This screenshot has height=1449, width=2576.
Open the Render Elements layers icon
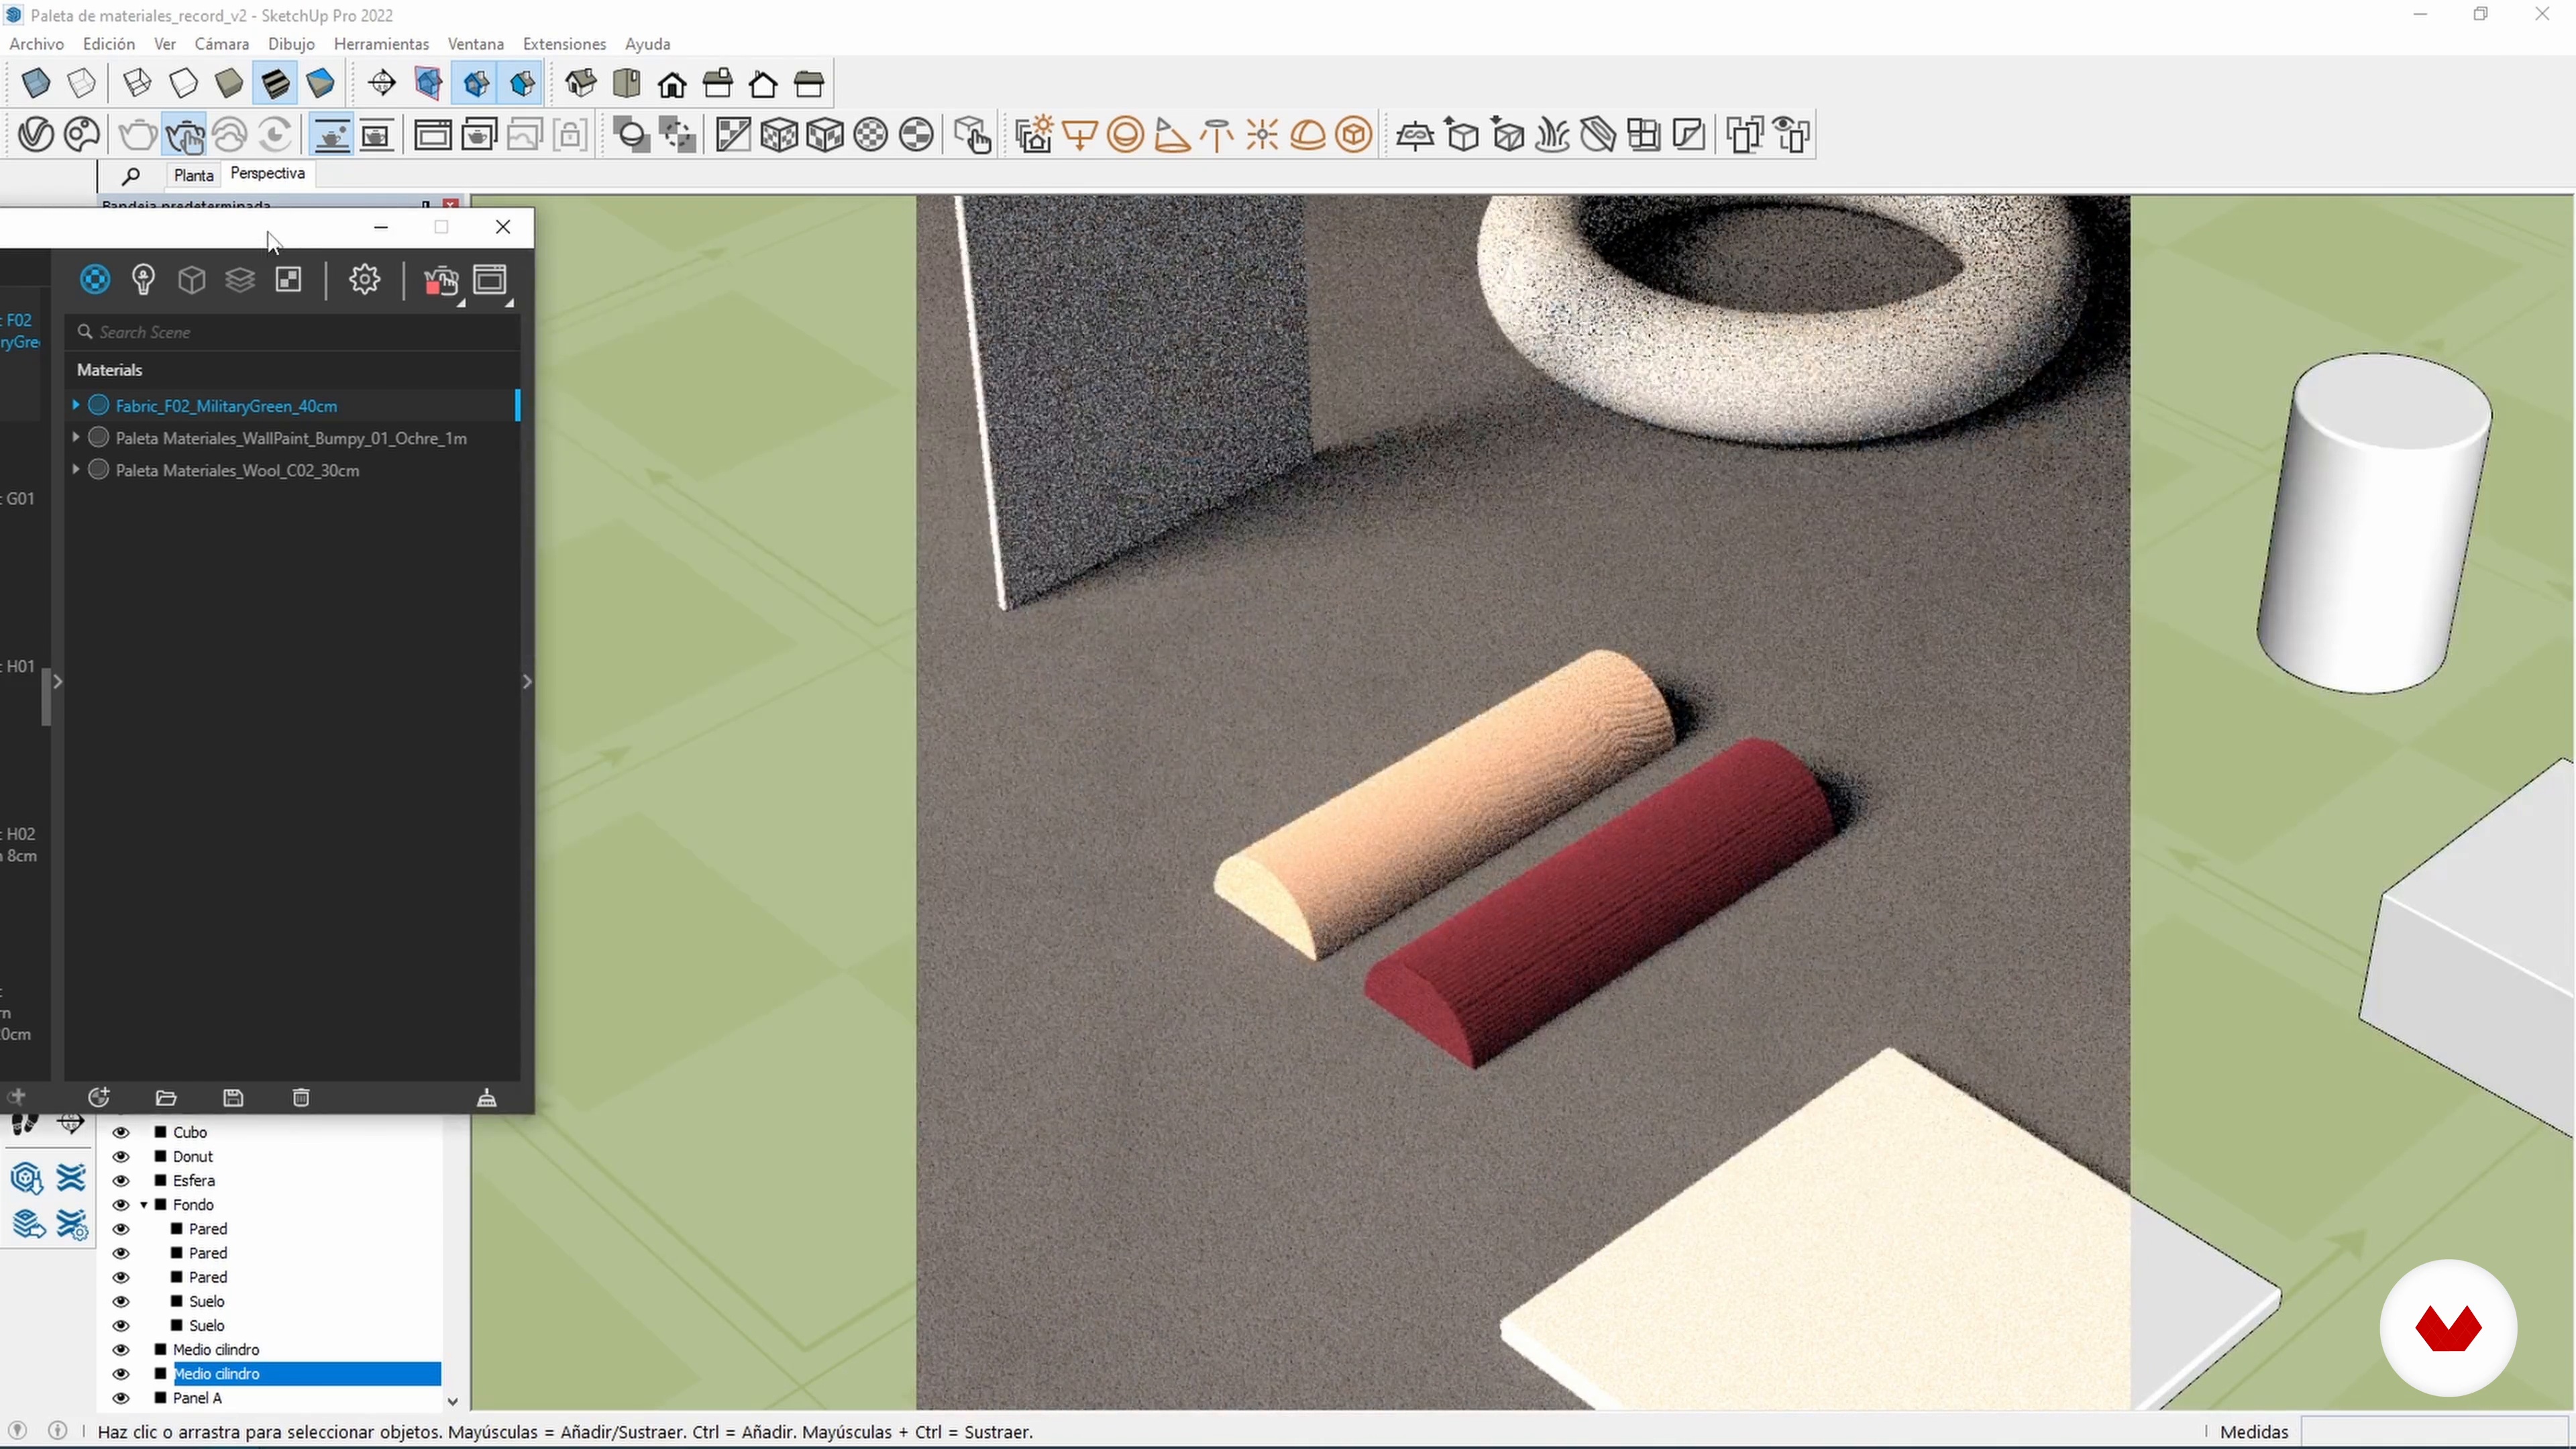[x=240, y=279]
